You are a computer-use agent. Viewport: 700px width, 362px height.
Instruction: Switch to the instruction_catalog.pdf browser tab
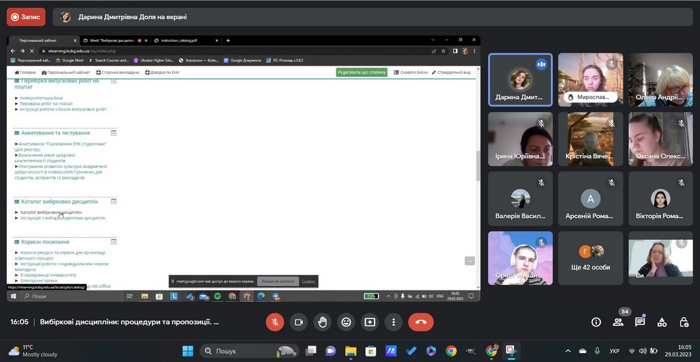click(185, 40)
